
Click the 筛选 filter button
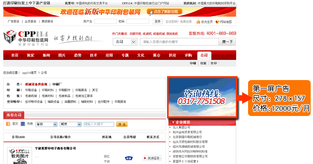click(122, 124)
